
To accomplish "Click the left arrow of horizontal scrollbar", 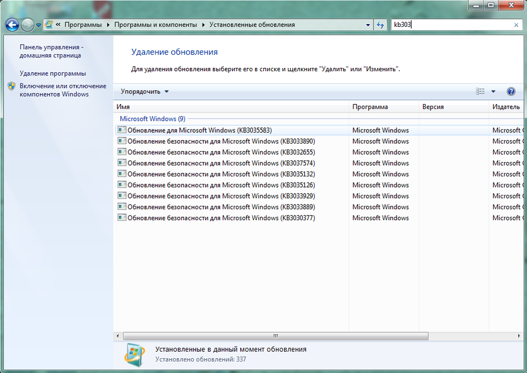I will 118,336.
